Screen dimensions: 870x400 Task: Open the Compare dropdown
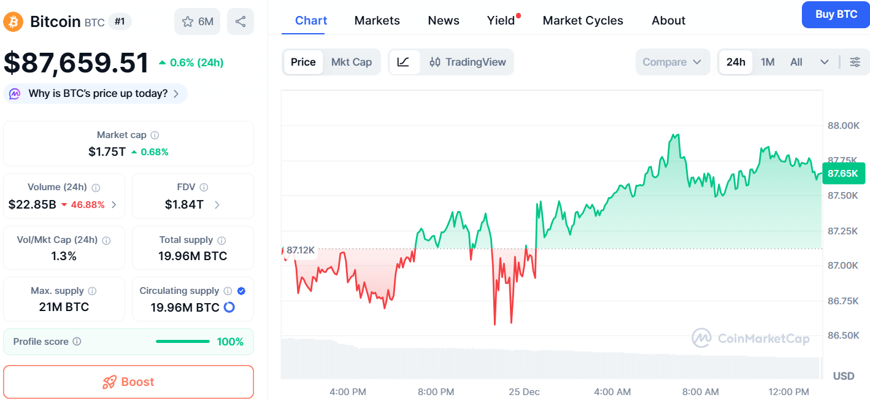tap(672, 62)
